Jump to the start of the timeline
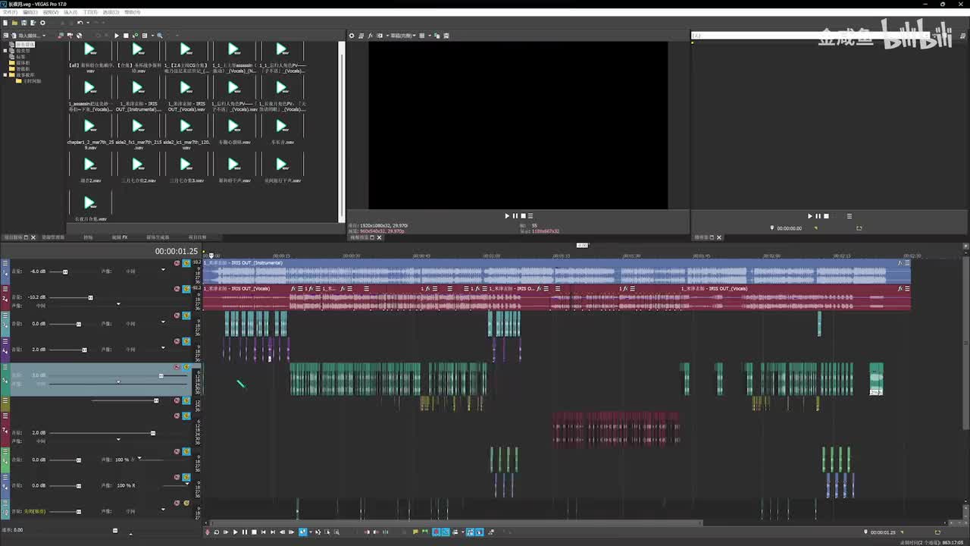 point(263,532)
